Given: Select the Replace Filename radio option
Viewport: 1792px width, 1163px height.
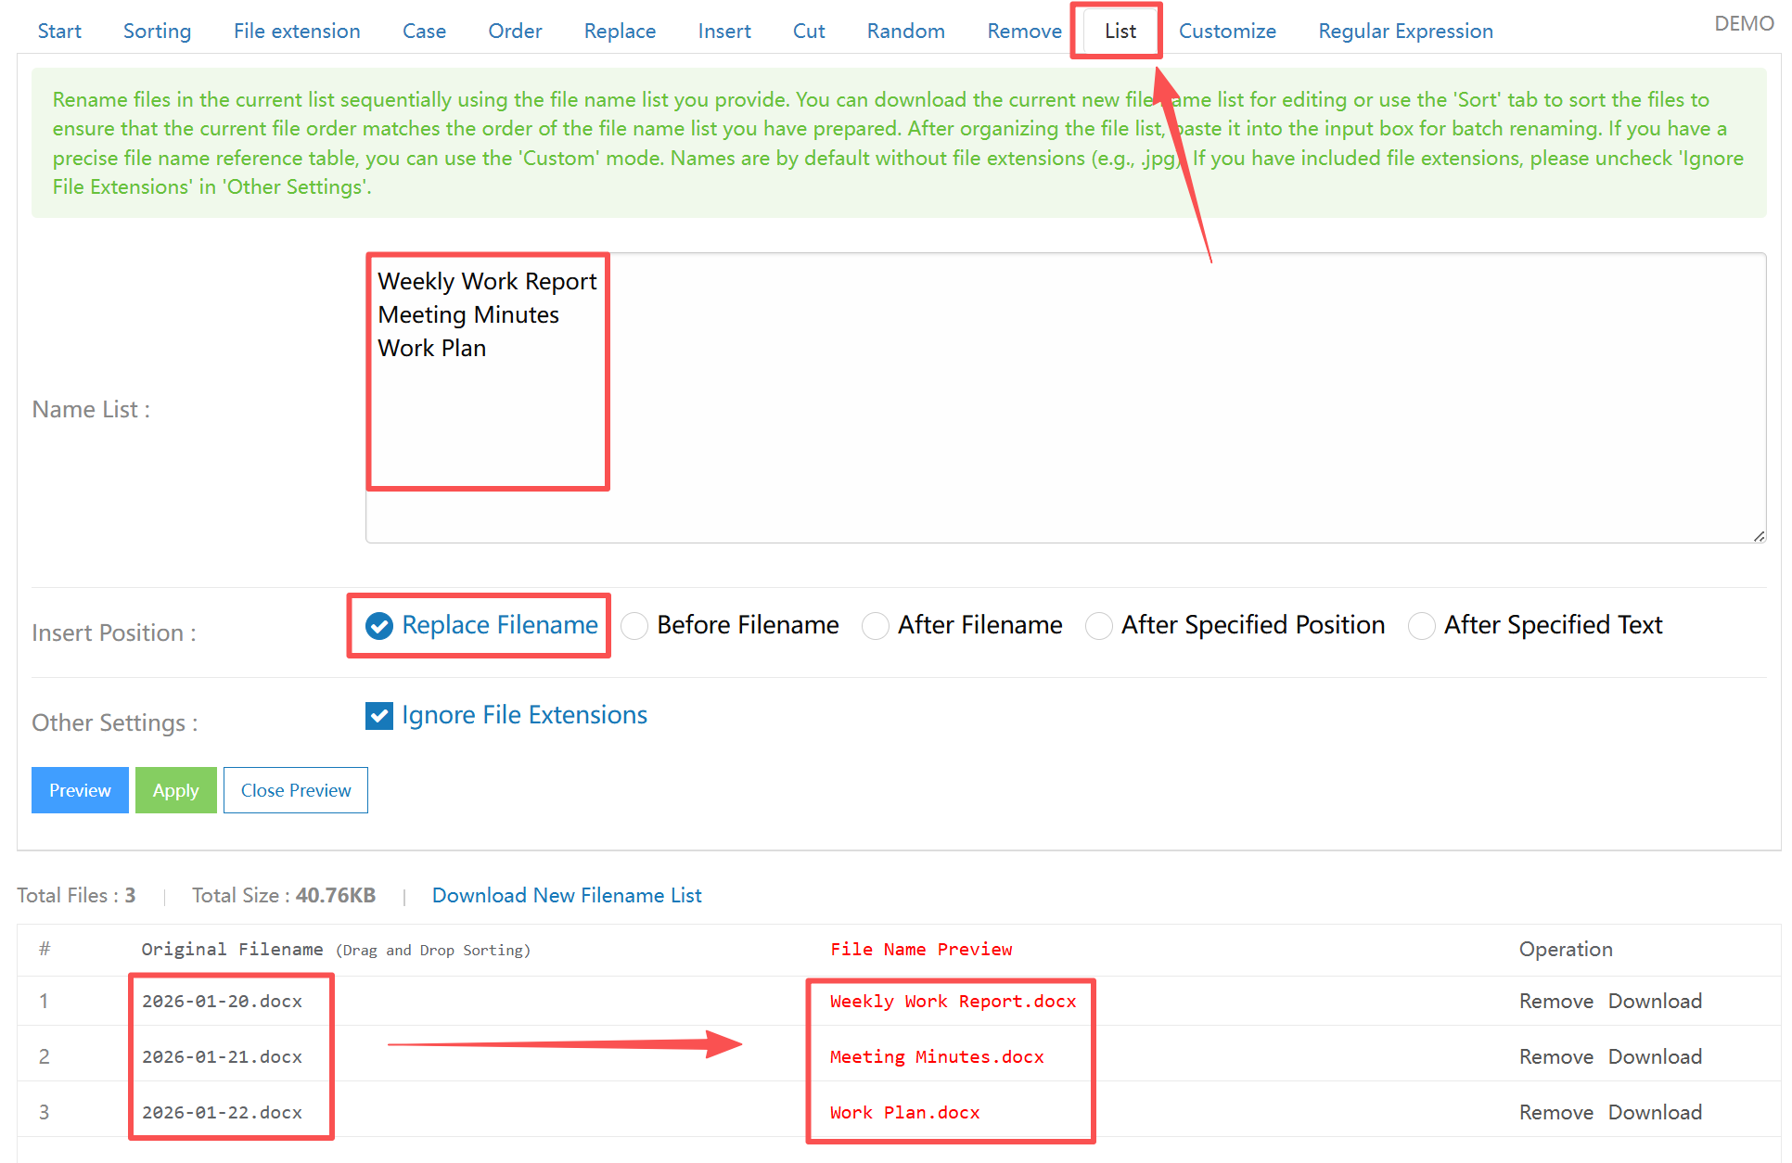Looking at the screenshot, I should [x=379, y=626].
